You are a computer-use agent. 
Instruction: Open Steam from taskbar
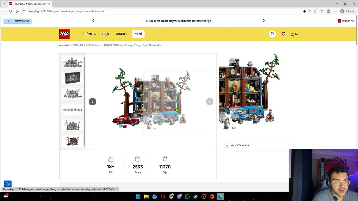(x=196, y=197)
